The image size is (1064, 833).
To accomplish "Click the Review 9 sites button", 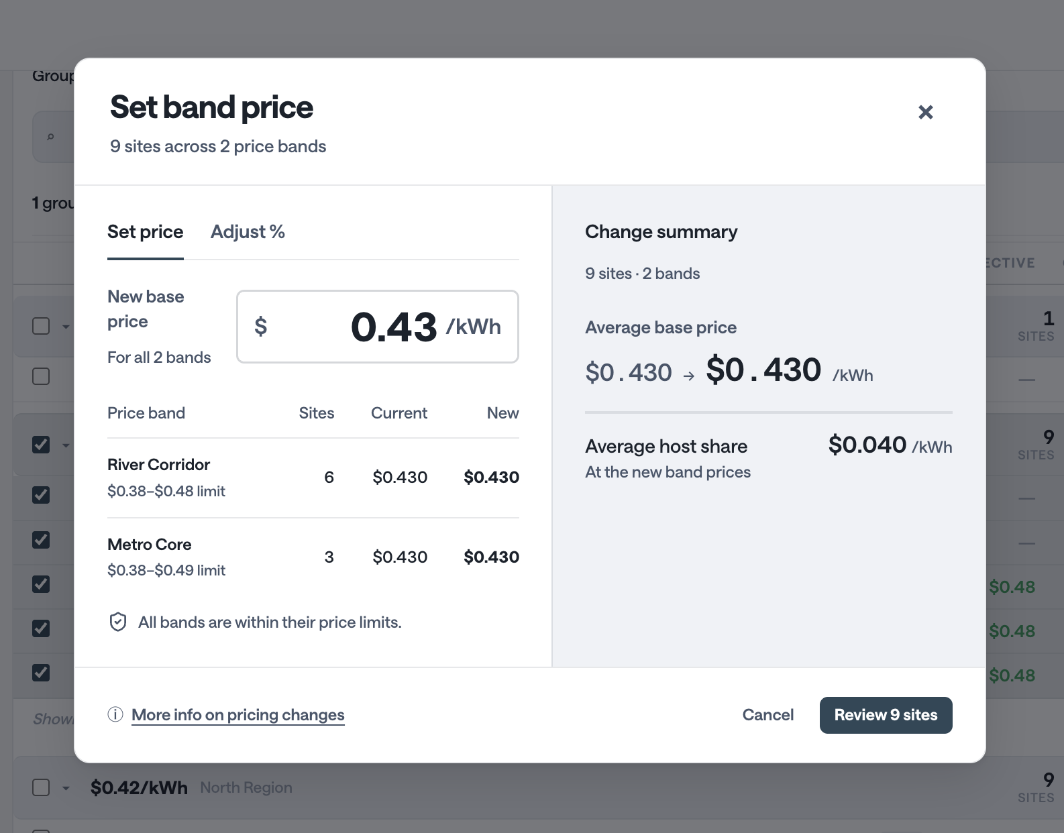I will click(886, 715).
